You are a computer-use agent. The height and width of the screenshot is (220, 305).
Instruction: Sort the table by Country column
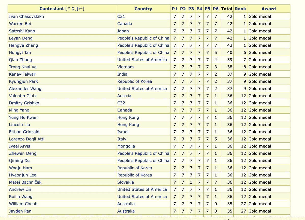point(143,9)
